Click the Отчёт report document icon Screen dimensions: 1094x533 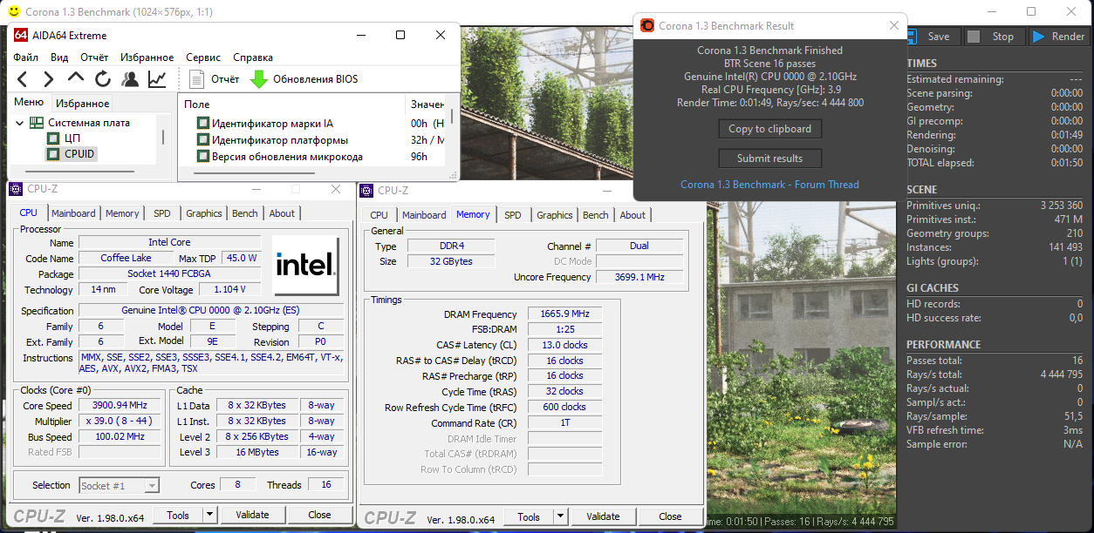pos(197,79)
